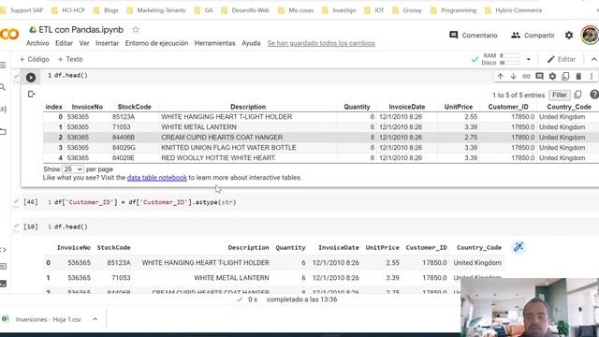The image size is (599, 337).
Task: Open Ayuda menu
Action: 251,43
